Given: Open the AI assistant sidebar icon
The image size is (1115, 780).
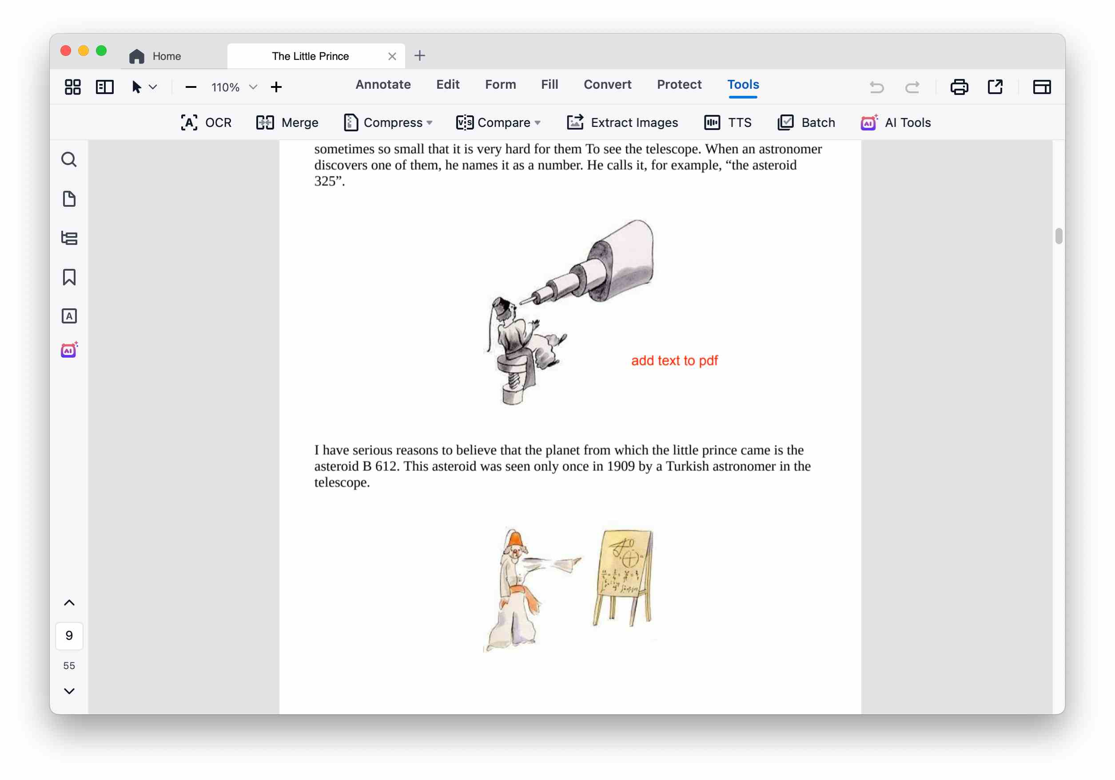Looking at the screenshot, I should [x=69, y=350].
